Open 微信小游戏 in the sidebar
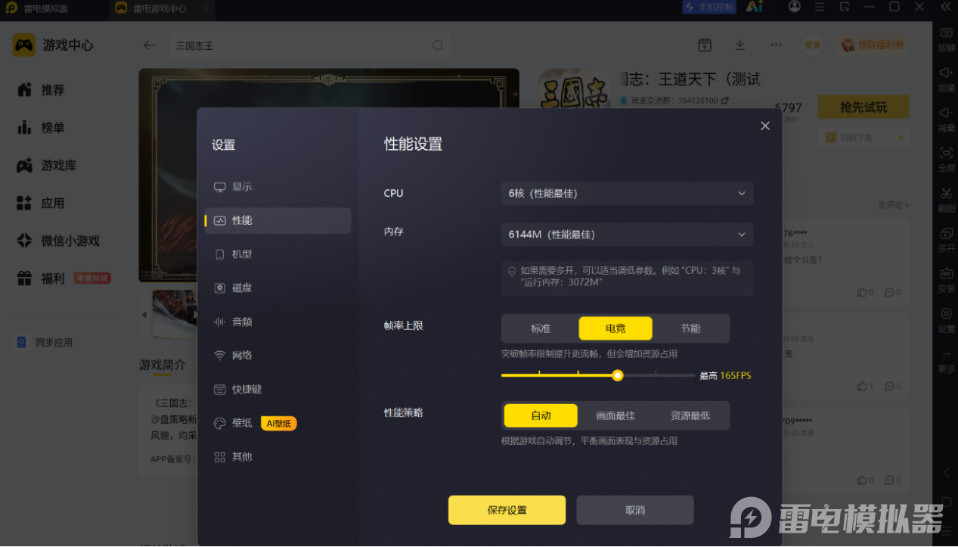The width and height of the screenshot is (958, 547). pos(70,241)
